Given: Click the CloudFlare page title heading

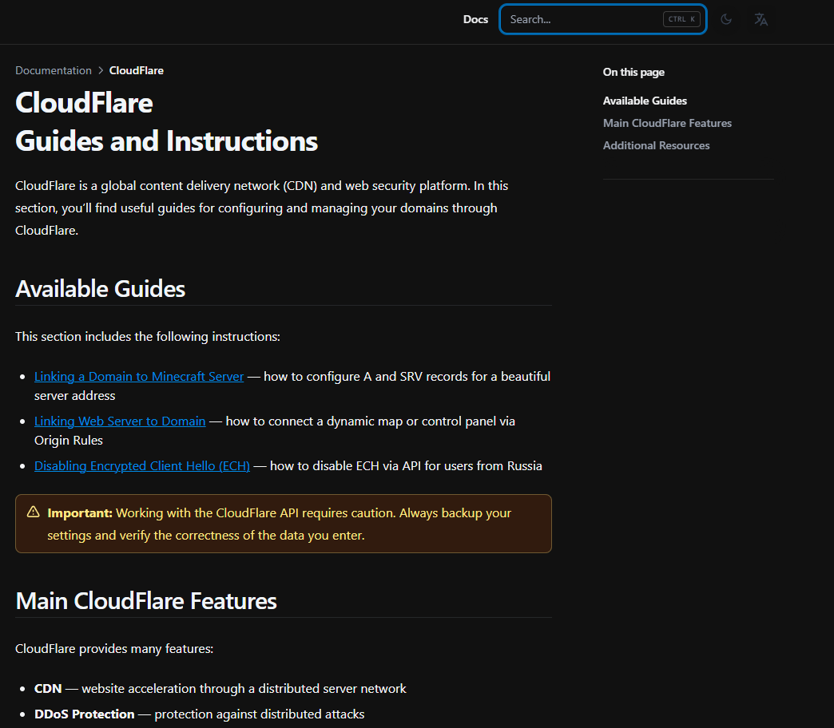Looking at the screenshot, I should 84,103.
